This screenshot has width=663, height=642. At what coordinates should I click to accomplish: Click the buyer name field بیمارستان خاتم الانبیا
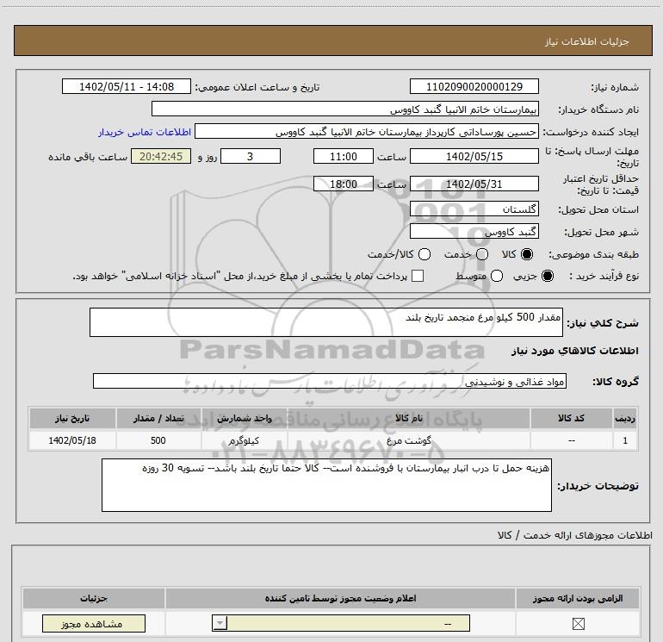[x=345, y=109]
